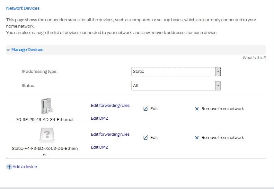Select the Static-F4-F2-6D-72-52-D6-Ethernet device name
The height and width of the screenshot is (189, 274).
45,149
